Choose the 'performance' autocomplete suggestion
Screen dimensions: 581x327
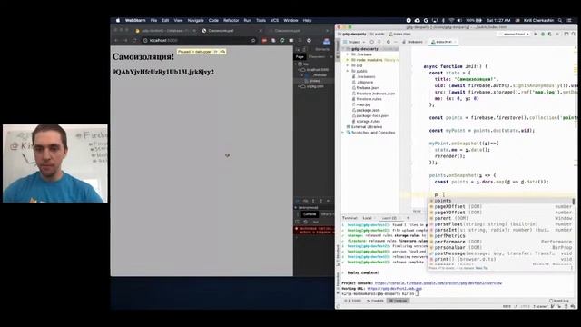[501, 242]
